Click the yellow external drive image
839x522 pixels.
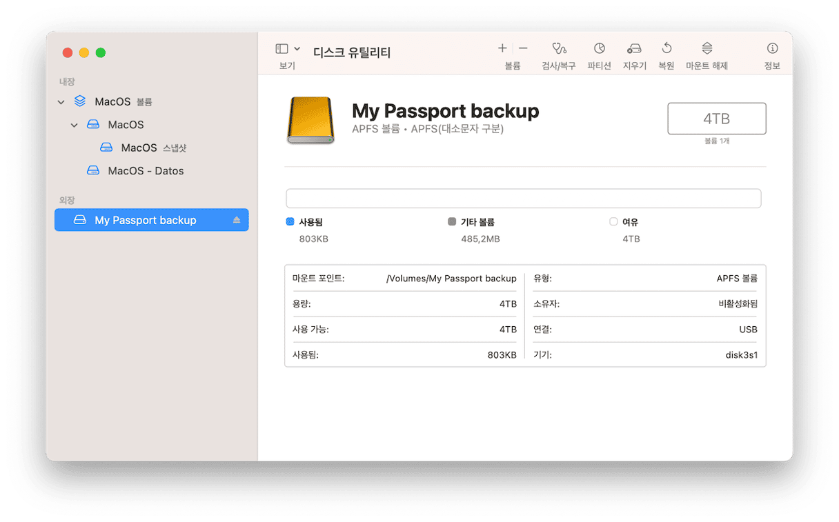310,120
